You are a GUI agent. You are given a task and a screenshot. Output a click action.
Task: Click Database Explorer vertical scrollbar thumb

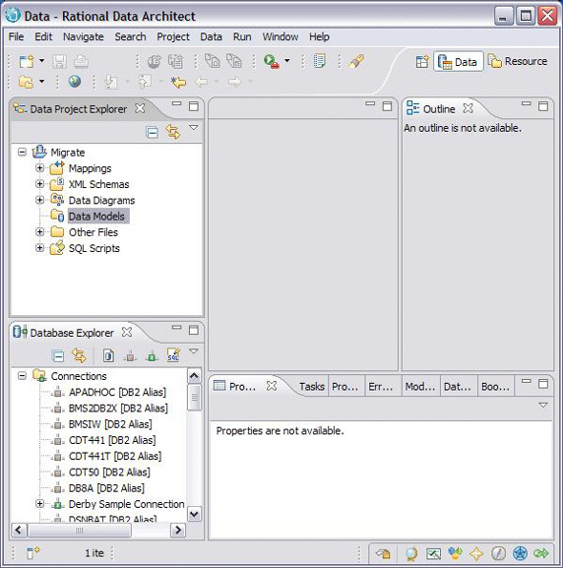pyautogui.click(x=194, y=398)
